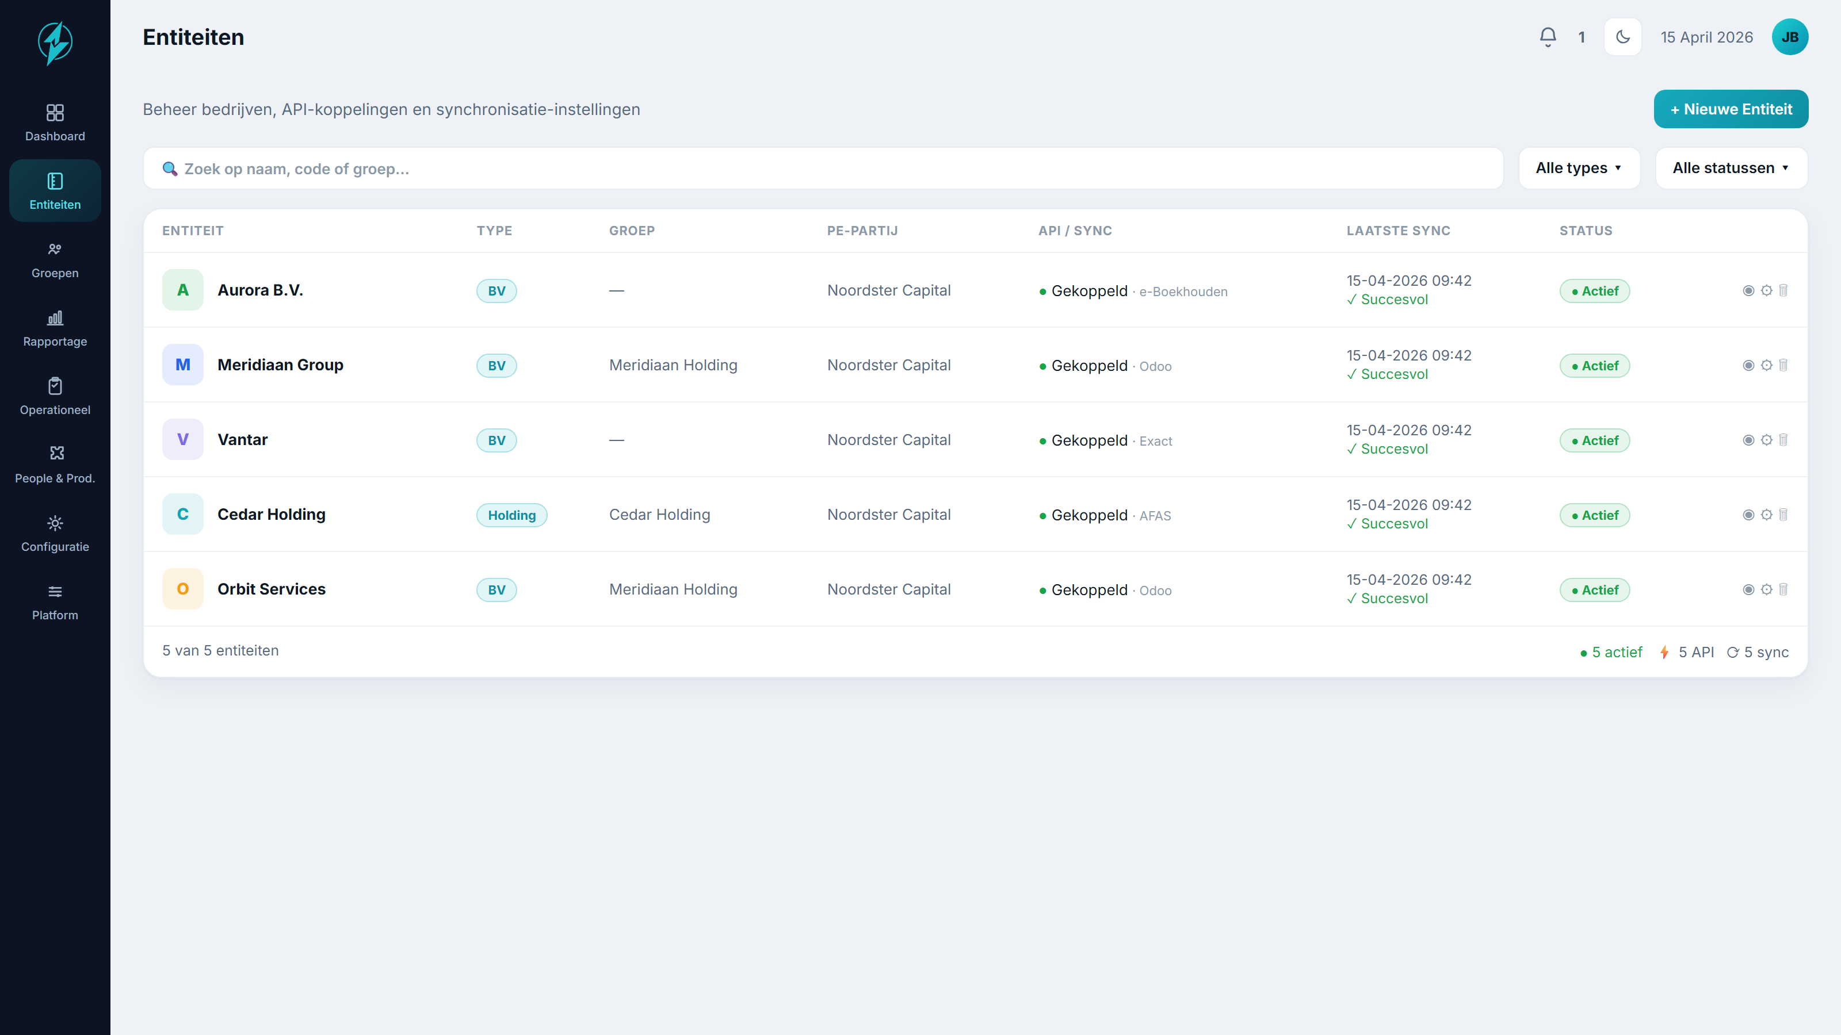
Task: Open People & Prod. in sidebar
Action: point(55,465)
